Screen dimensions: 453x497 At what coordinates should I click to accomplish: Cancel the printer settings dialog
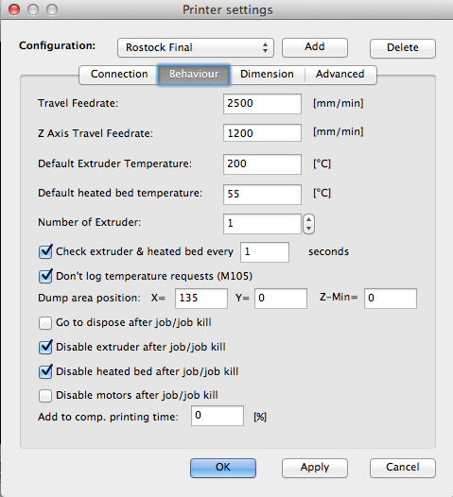(403, 468)
